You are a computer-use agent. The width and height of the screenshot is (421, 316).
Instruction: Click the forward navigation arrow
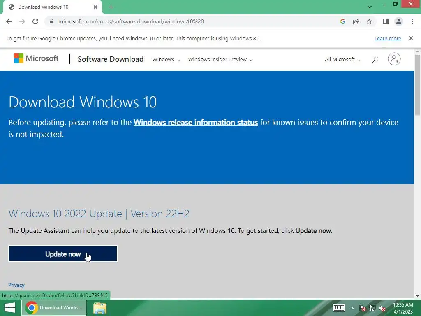click(x=22, y=21)
